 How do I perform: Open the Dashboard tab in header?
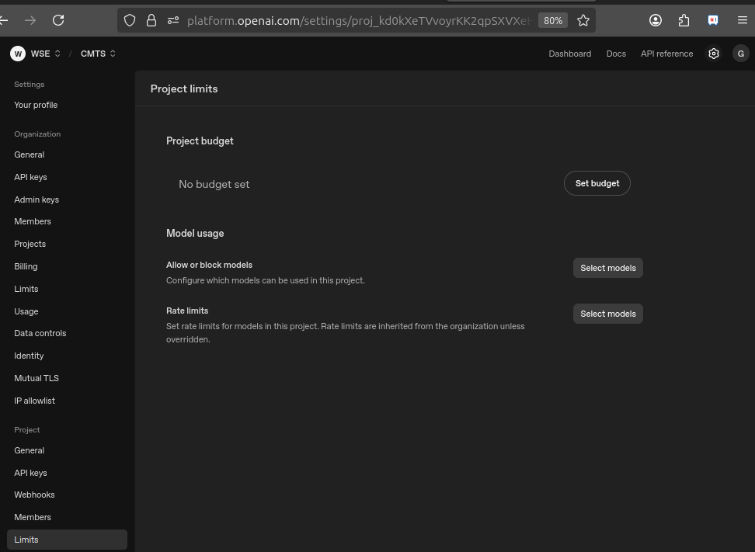click(x=569, y=54)
